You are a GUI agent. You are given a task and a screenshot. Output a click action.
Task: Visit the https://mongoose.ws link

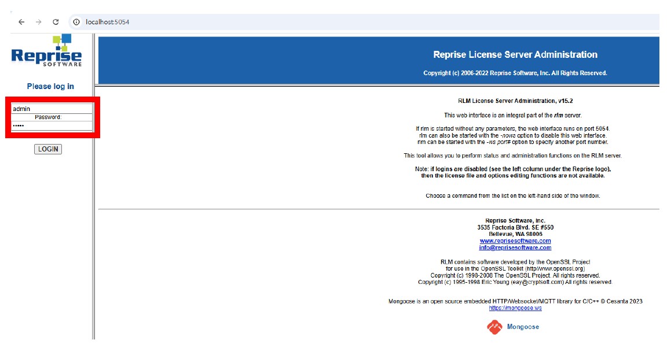click(x=515, y=308)
